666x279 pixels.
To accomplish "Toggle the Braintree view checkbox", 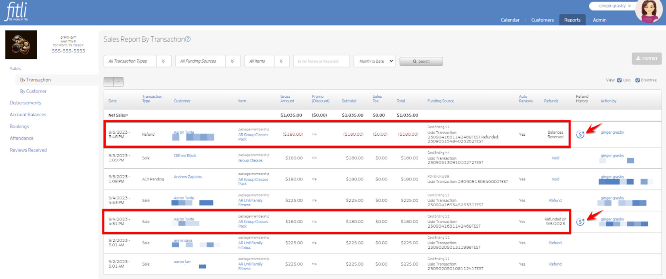I will click(x=637, y=80).
